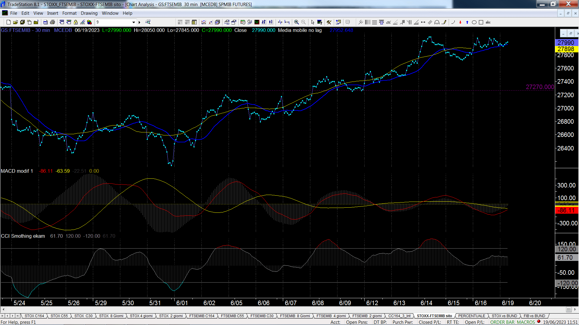
Task: Click the MACROS status indicator
Action: pos(526,322)
